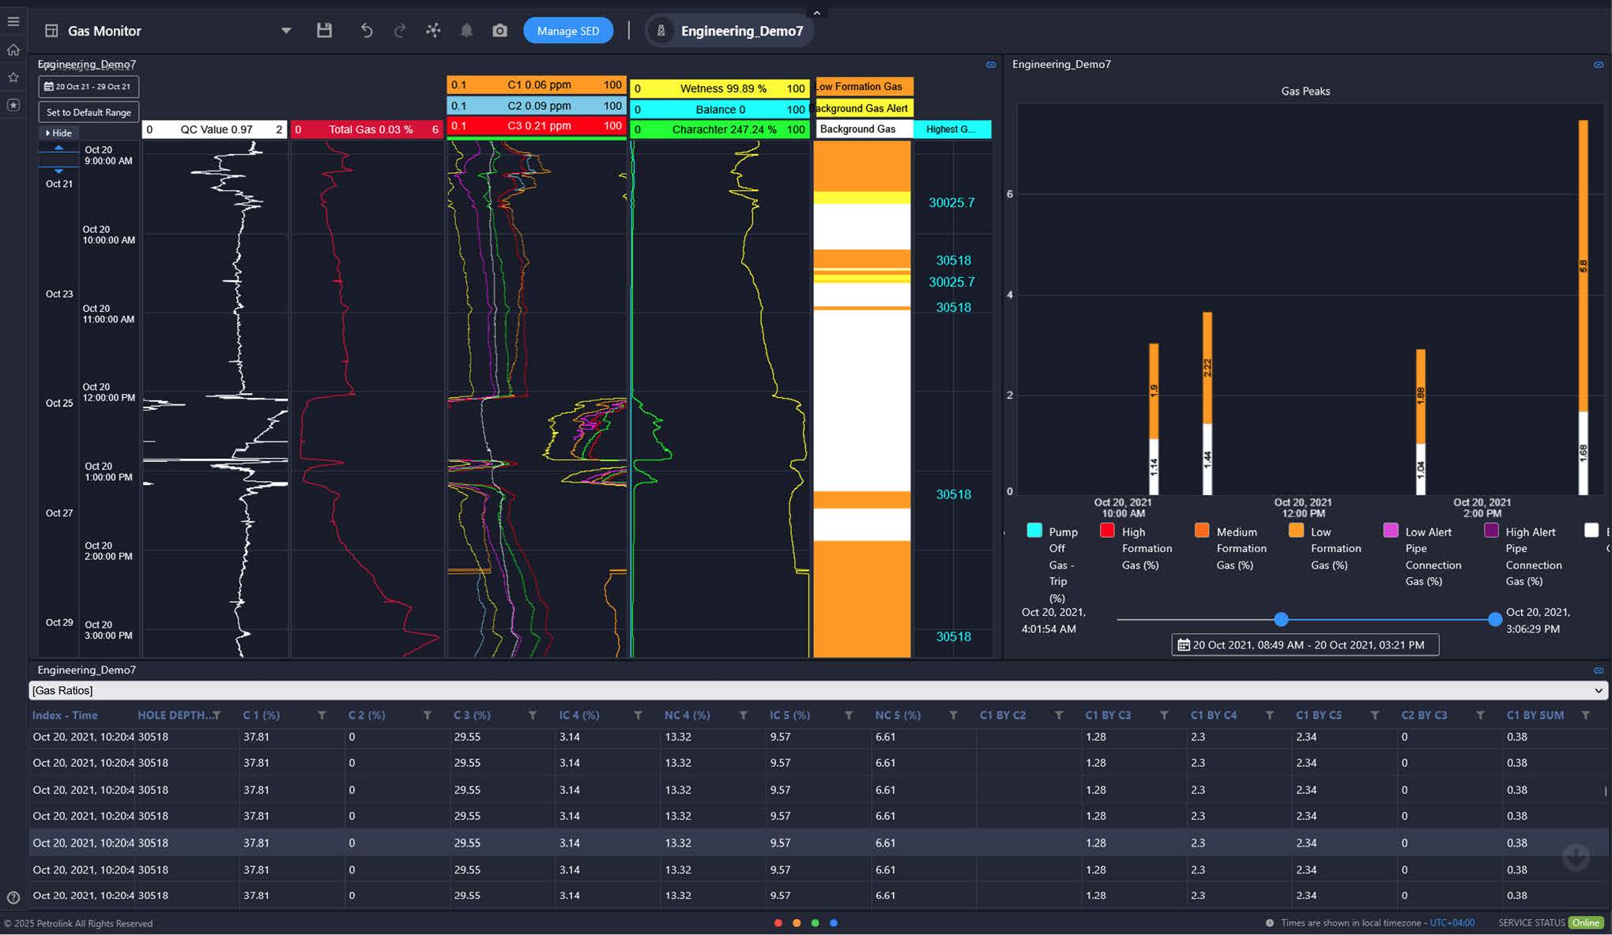Viewport: 1612px width, 935px height.
Task: Click the Home sidebar icon
Action: 13,50
